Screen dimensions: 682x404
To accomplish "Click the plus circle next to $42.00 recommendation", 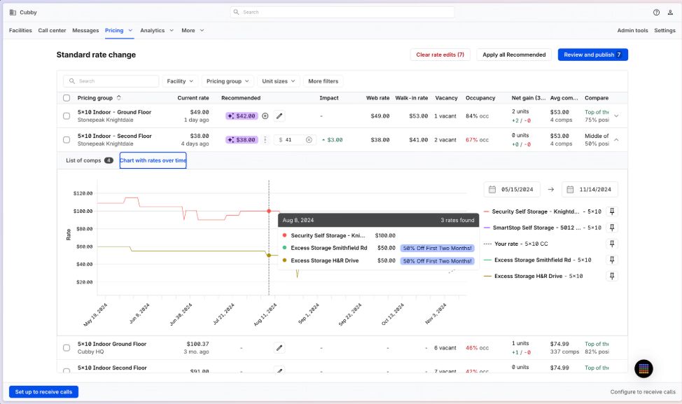I will (x=265, y=116).
